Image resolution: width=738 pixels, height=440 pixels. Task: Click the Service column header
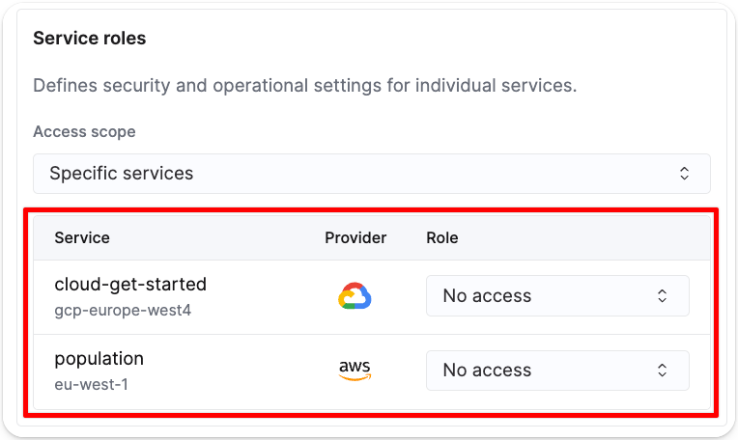click(82, 237)
